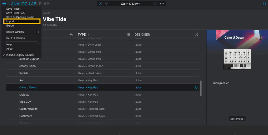This screenshot has width=268, height=135.
Task: Click the playlist icon in the Calm U Down row
Action: coord(196,87)
